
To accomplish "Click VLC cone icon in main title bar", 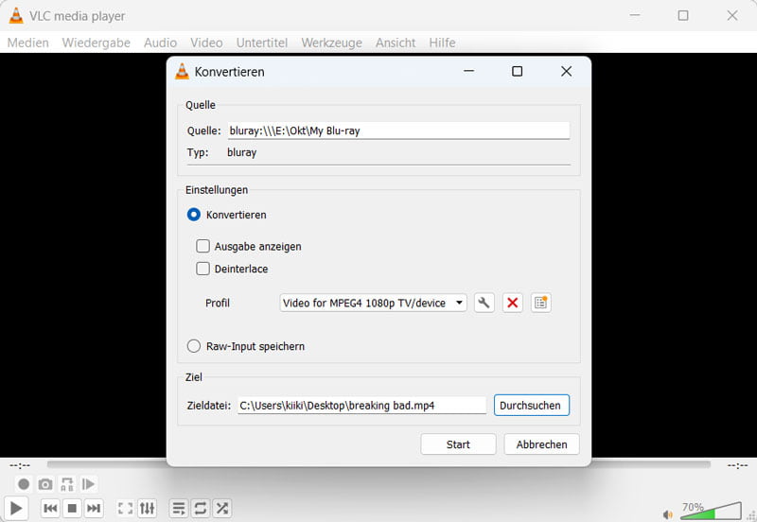I will (16, 15).
